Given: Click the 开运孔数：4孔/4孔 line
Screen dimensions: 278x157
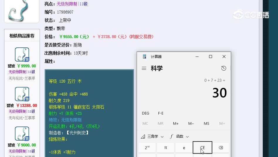Looking at the screenshot, I should pos(74,126).
